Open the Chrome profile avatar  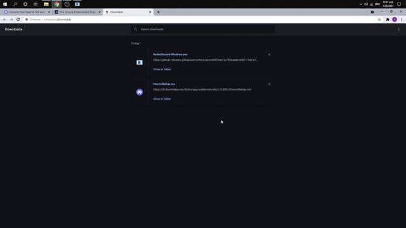[x=395, y=20]
